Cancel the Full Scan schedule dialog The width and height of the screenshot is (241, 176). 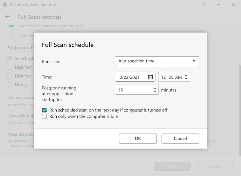tap(180, 139)
